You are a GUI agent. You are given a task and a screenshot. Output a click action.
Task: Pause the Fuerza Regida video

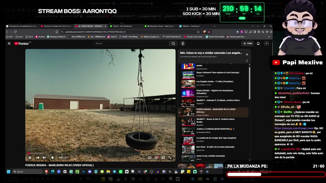(30, 158)
